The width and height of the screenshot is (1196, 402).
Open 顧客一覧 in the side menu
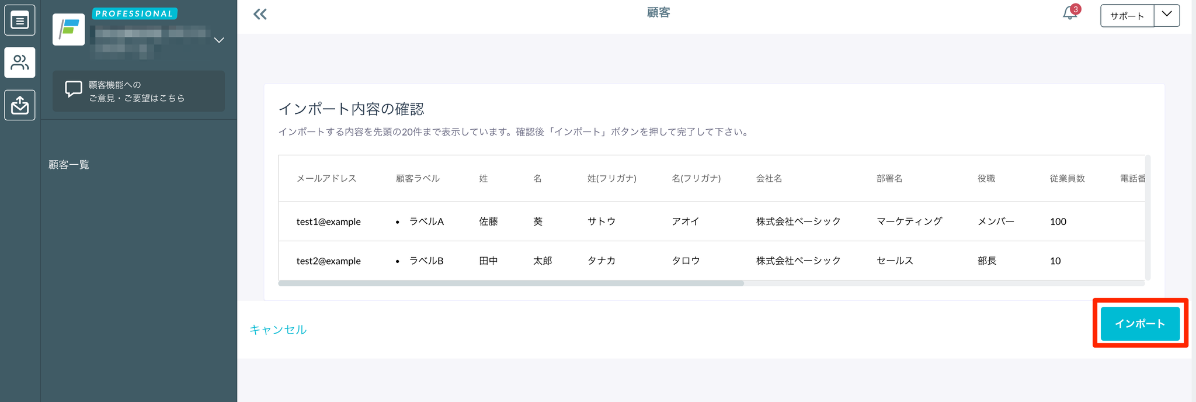69,165
